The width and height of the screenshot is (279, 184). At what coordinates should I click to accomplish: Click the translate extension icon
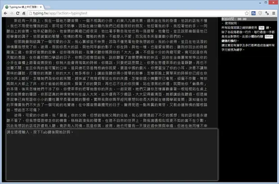pos(267,13)
